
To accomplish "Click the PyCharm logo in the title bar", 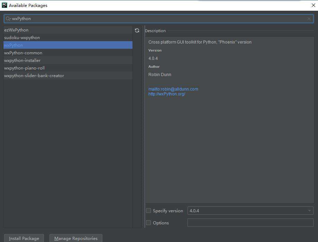I will (x=4, y=5).
